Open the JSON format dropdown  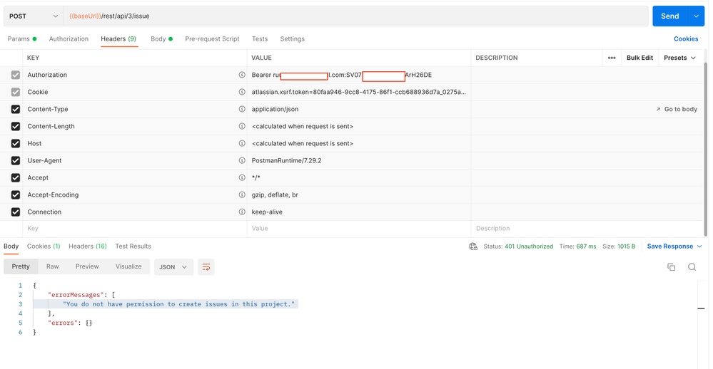(173, 267)
